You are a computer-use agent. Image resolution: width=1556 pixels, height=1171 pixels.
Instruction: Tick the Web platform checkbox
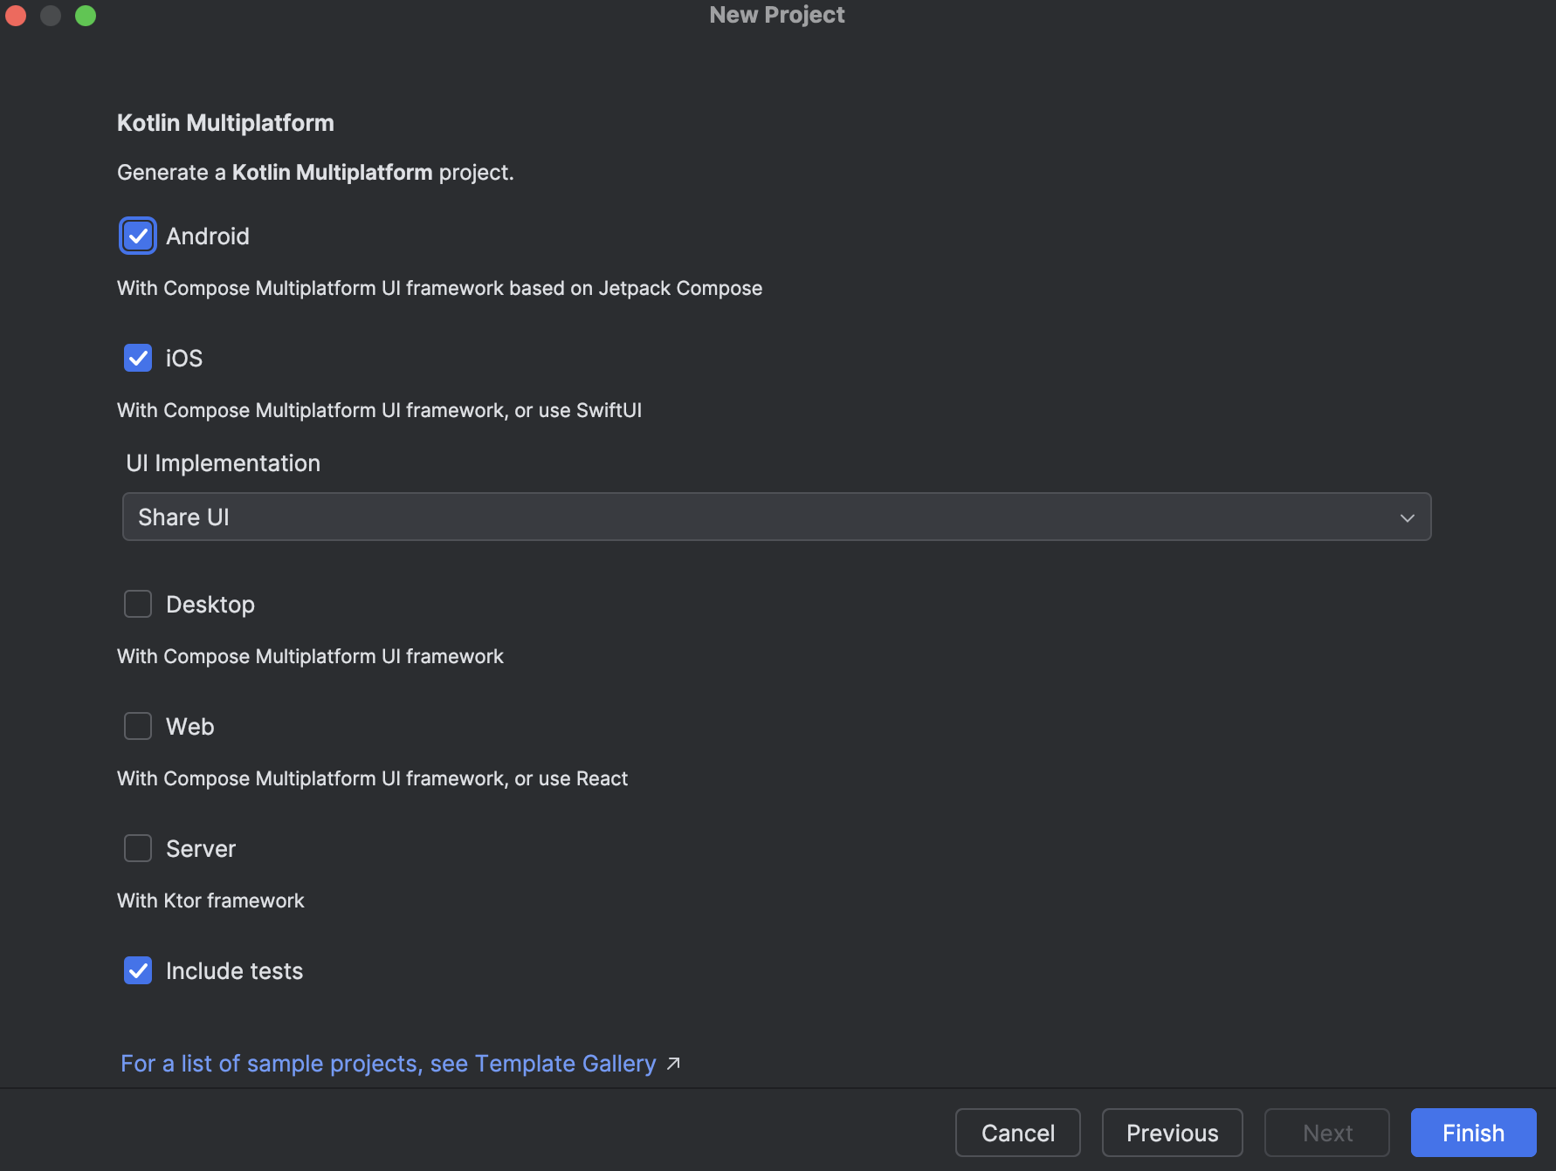(x=138, y=726)
